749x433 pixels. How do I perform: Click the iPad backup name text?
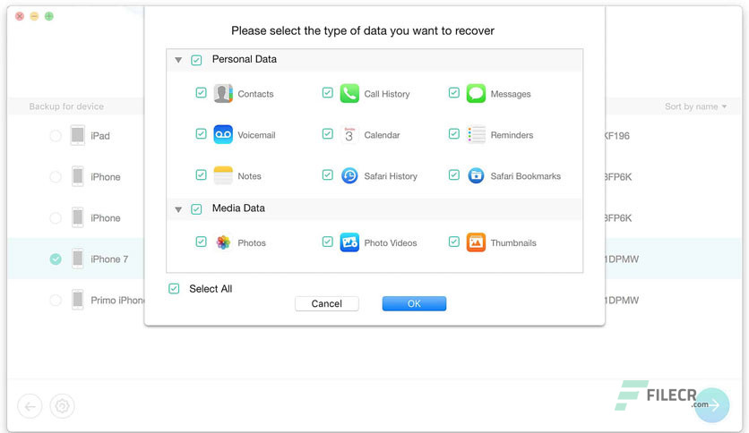(x=100, y=136)
